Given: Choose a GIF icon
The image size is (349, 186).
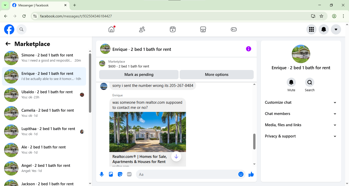Looking at the screenshot, I should pyautogui.click(x=129, y=174).
